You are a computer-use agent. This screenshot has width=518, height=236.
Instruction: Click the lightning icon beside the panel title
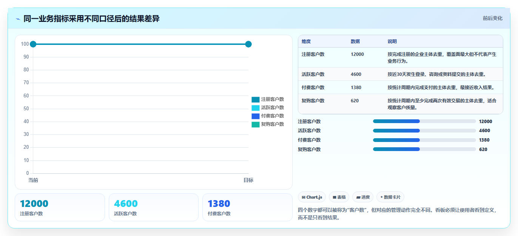pos(18,19)
